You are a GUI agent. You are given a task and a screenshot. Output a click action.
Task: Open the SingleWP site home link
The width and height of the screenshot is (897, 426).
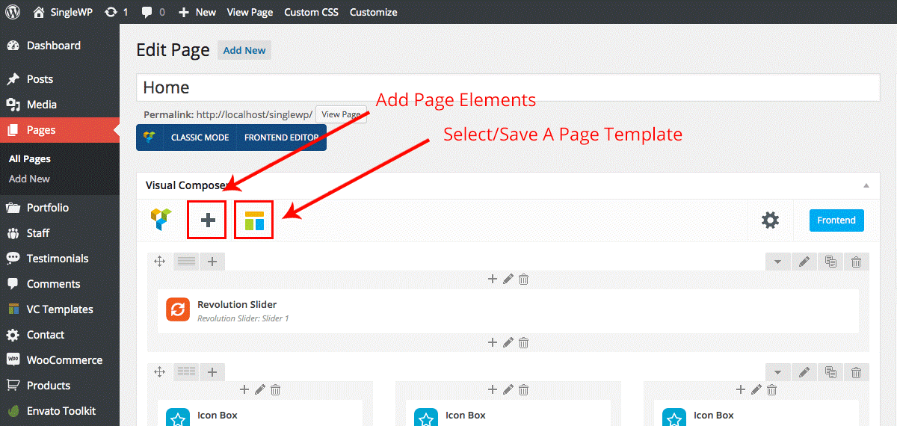tap(63, 12)
